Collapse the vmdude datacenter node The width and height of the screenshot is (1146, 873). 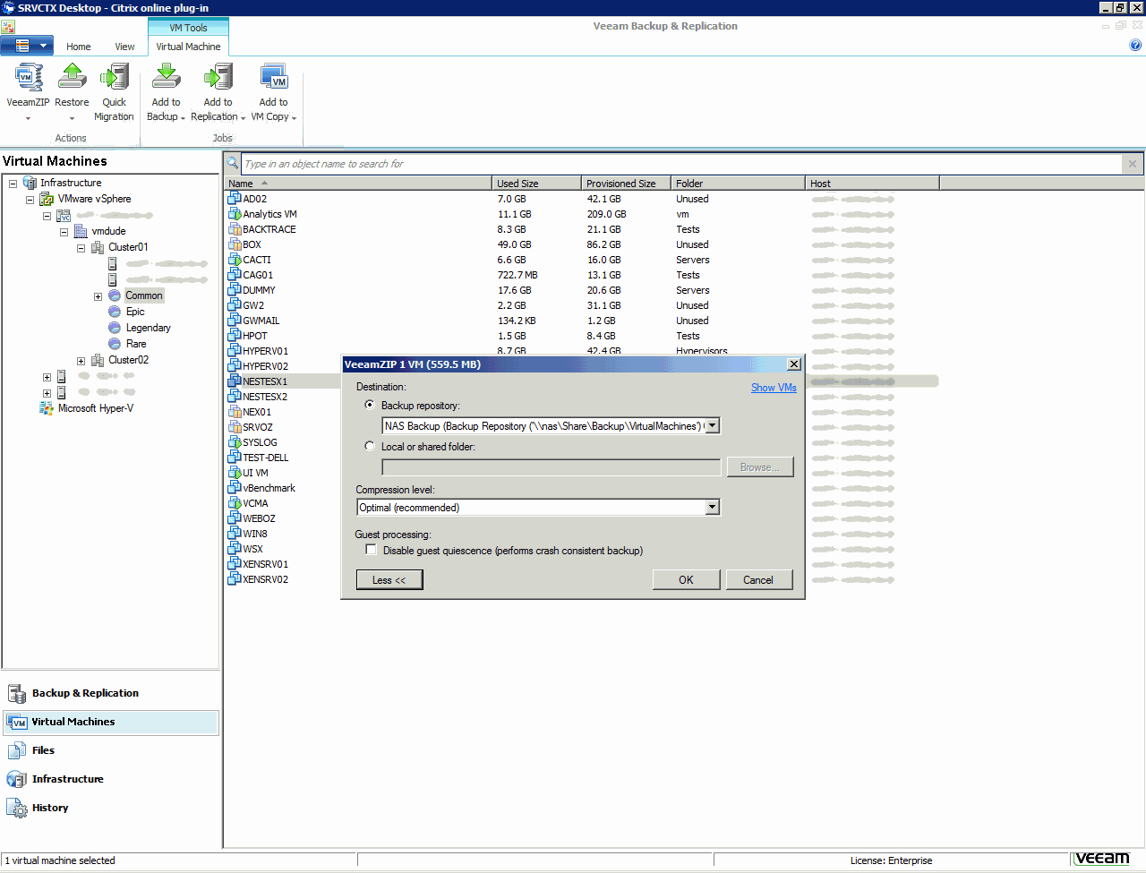64,232
